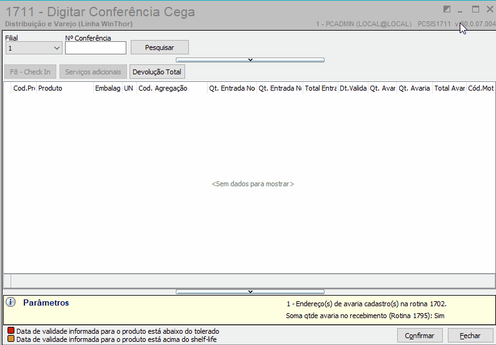Screen dimensions: 496x345
Task: Click text 'está acima do shelf-life' legend
Action: [180, 339]
